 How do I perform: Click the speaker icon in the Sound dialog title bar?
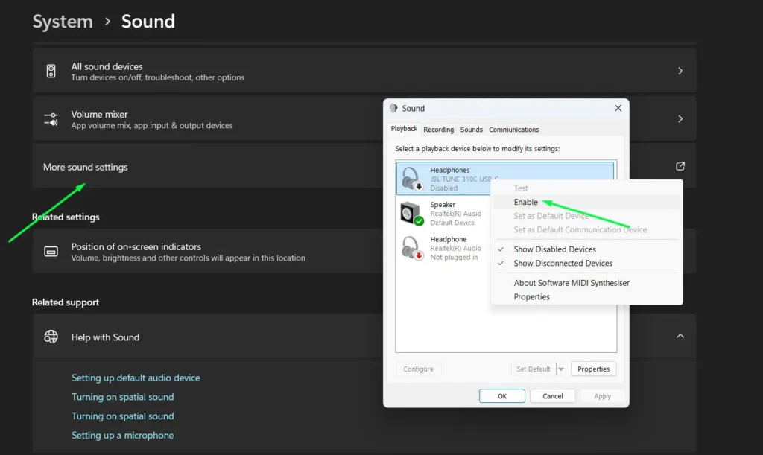coord(395,108)
